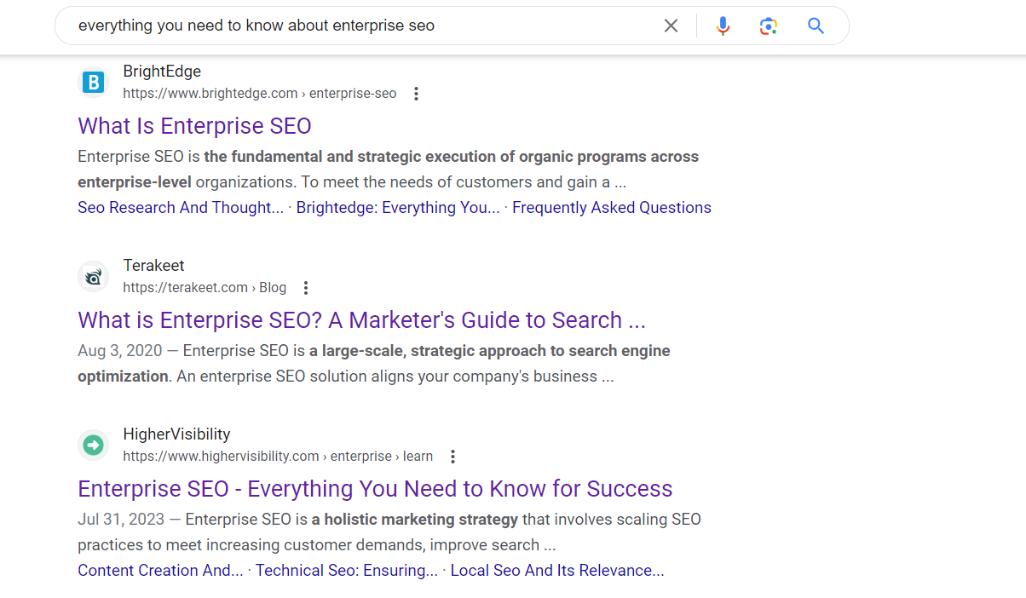1026x598 pixels.
Task: Follow the 'Seo Research And Thought...' sitelink
Action: [x=181, y=208]
